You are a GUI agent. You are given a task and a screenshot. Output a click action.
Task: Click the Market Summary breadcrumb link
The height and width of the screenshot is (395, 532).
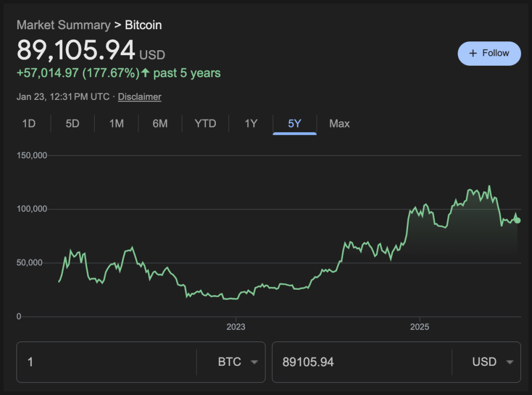pos(63,25)
